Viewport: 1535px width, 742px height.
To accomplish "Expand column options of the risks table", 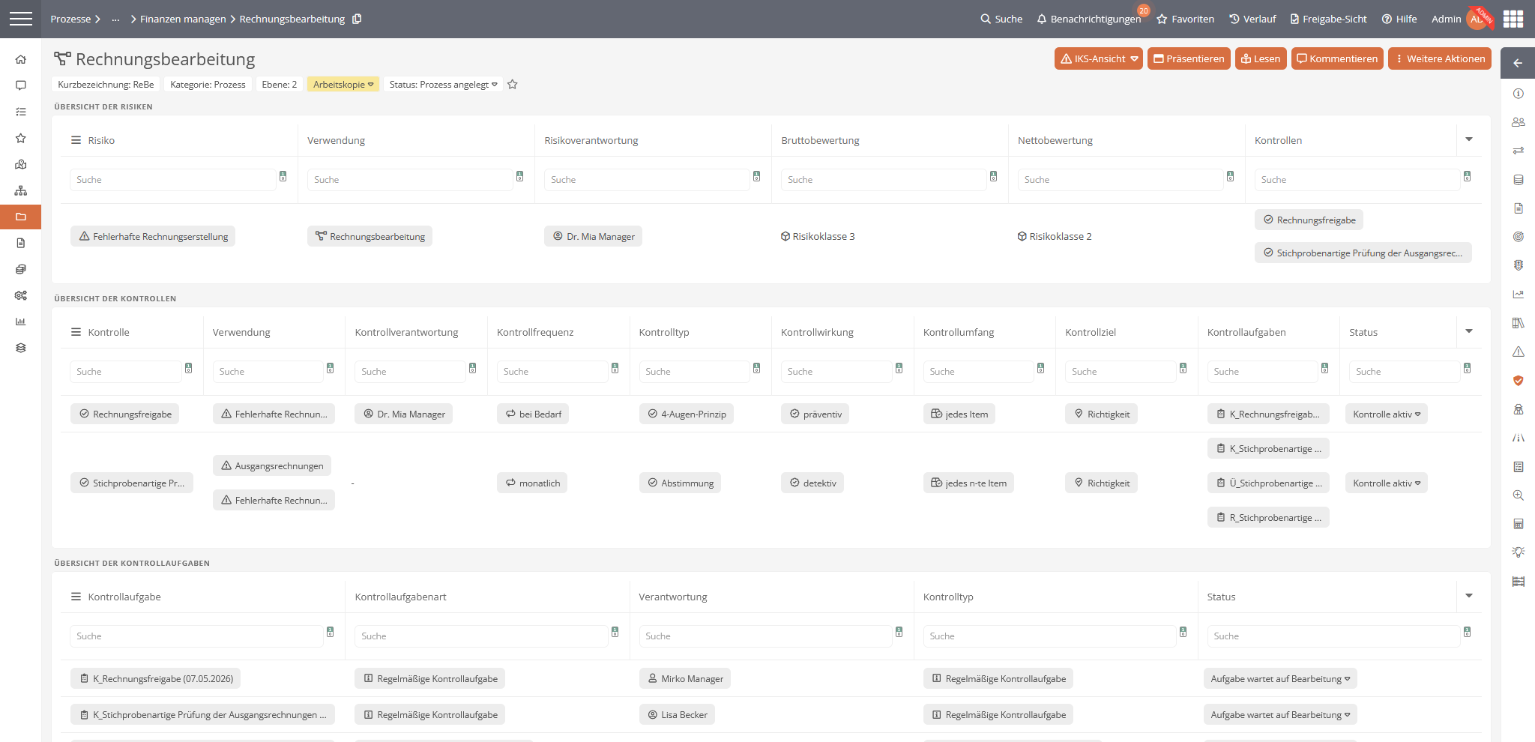I will pos(1469,139).
